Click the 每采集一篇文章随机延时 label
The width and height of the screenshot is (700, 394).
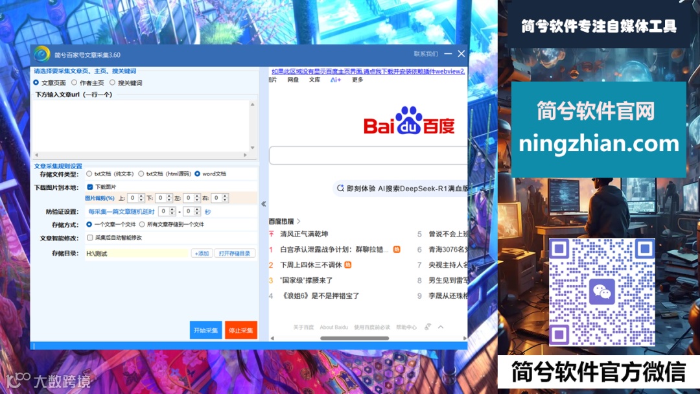pyautogui.click(x=121, y=211)
